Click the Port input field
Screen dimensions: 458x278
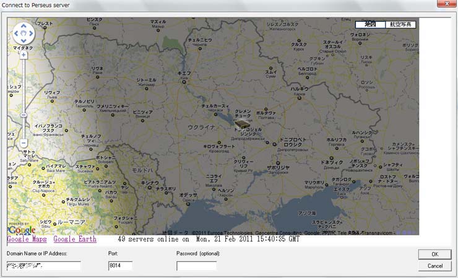point(120,266)
